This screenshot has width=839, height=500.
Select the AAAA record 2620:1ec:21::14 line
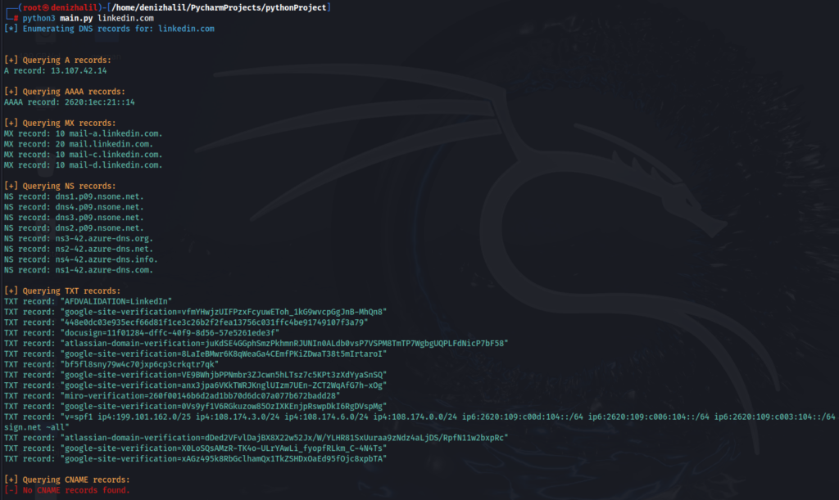click(70, 102)
